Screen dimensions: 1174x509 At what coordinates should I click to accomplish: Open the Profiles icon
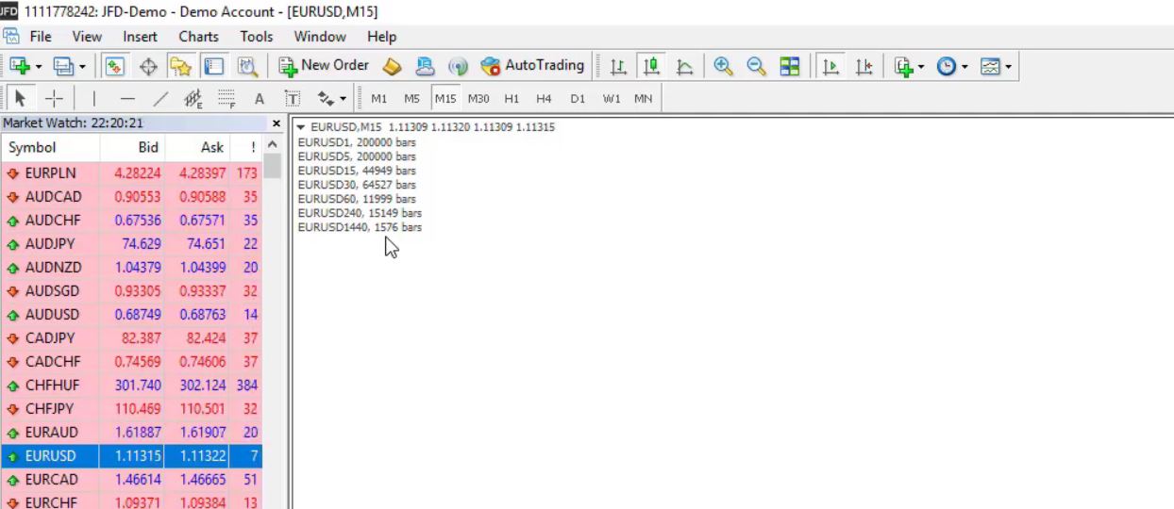click(63, 66)
